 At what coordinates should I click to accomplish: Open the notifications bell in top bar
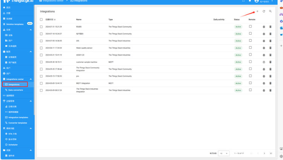pos(250,1)
